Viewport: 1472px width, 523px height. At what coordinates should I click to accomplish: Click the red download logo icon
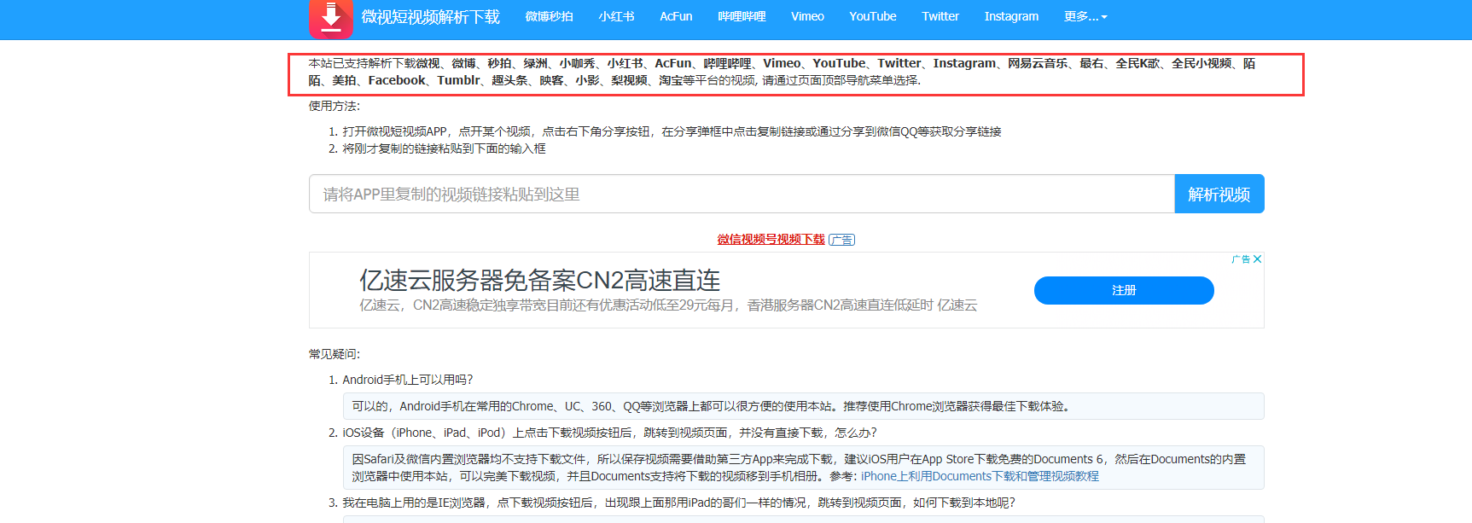330,18
